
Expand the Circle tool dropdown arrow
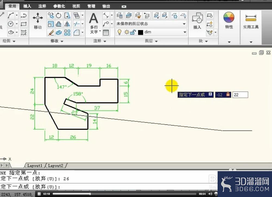17,24
